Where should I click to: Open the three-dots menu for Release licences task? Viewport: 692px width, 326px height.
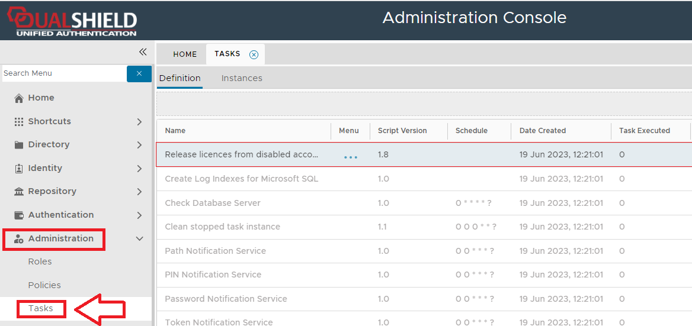coord(351,157)
